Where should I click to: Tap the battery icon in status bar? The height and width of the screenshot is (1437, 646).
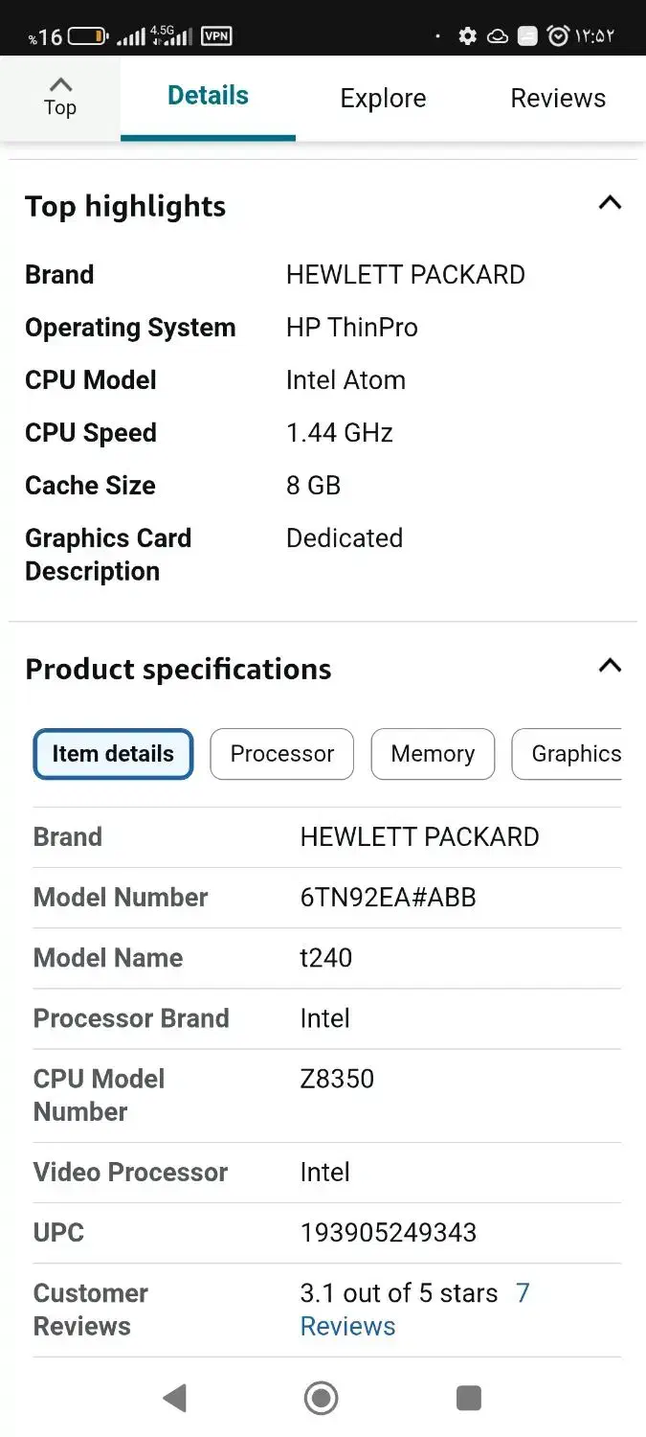tap(87, 36)
